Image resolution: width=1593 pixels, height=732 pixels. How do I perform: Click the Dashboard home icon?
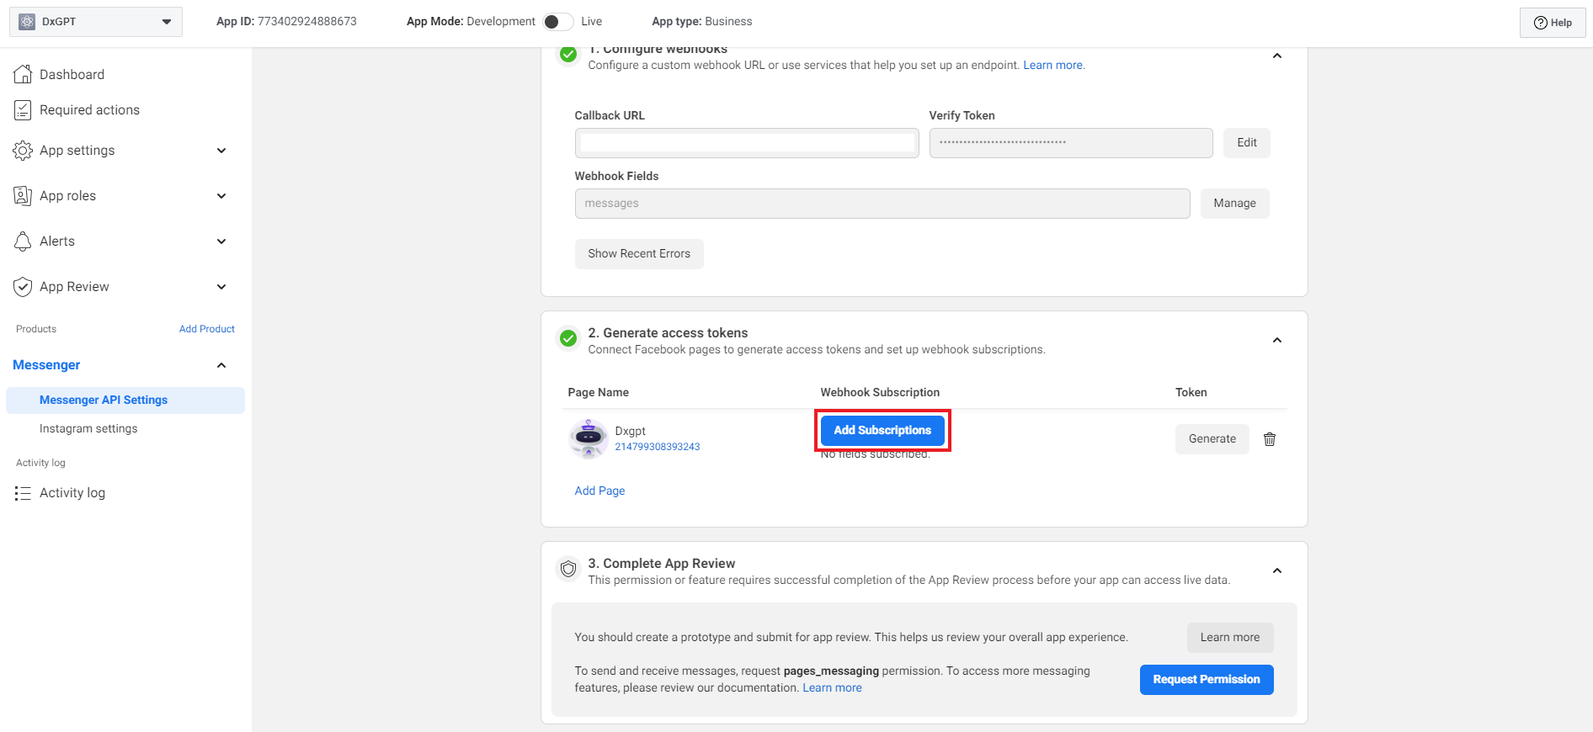pyautogui.click(x=23, y=75)
